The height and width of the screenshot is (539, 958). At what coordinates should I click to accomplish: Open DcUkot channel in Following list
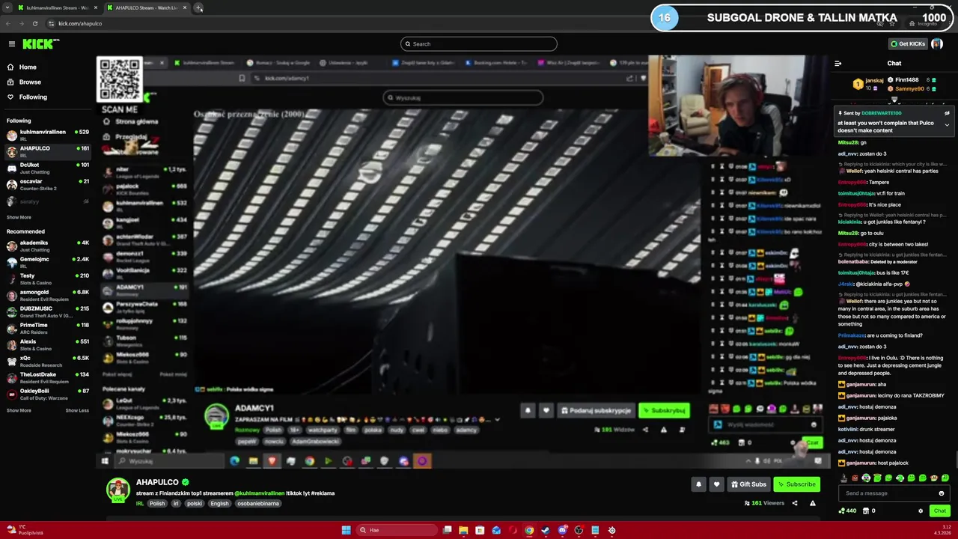pos(47,168)
